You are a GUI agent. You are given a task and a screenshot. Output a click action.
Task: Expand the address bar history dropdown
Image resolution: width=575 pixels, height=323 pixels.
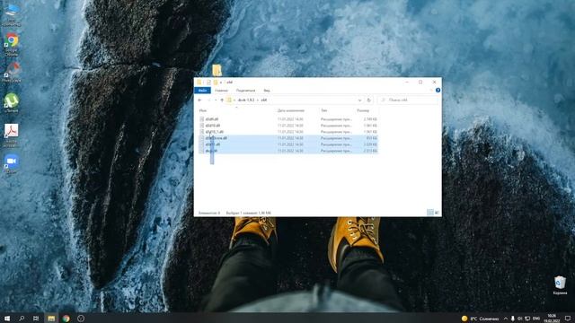[x=359, y=100]
